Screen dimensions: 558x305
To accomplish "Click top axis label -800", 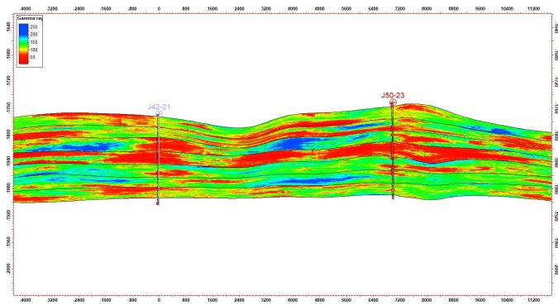I will point(132,8).
